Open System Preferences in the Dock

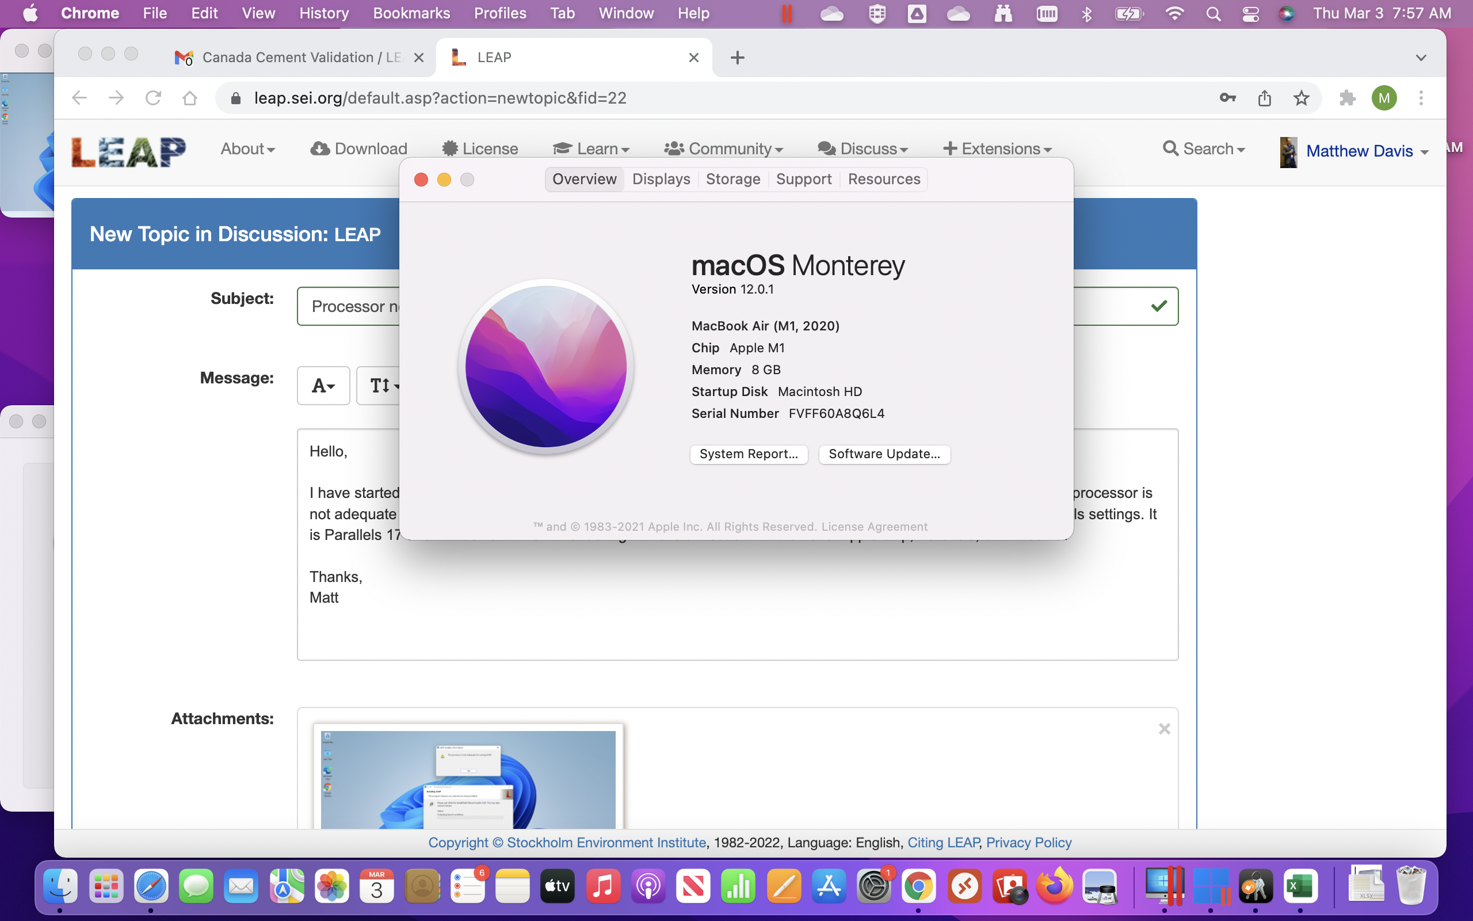(x=874, y=886)
